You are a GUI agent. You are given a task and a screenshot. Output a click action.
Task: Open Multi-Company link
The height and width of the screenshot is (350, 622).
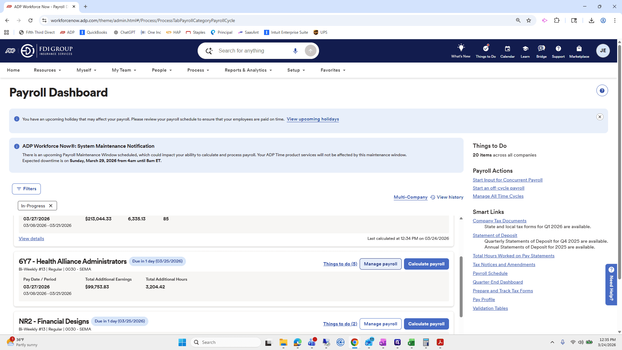pyautogui.click(x=410, y=197)
